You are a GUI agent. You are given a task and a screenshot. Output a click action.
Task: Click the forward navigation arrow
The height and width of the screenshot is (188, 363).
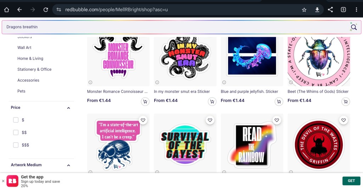click(x=33, y=10)
